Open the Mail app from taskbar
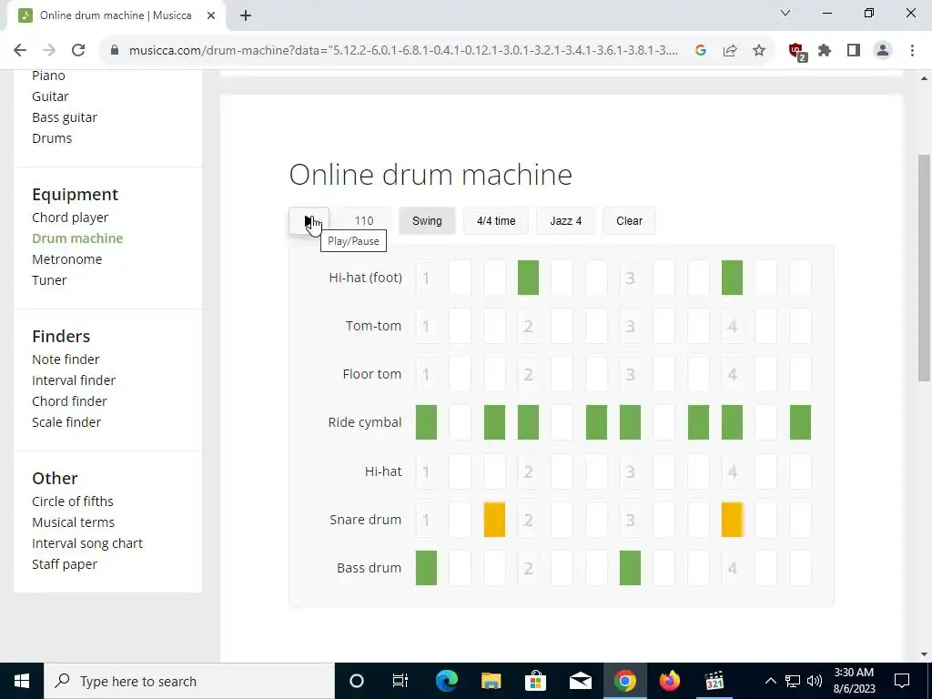Viewport: 932px width, 699px height. [x=580, y=681]
